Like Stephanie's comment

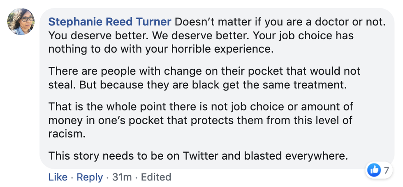pos(58,177)
